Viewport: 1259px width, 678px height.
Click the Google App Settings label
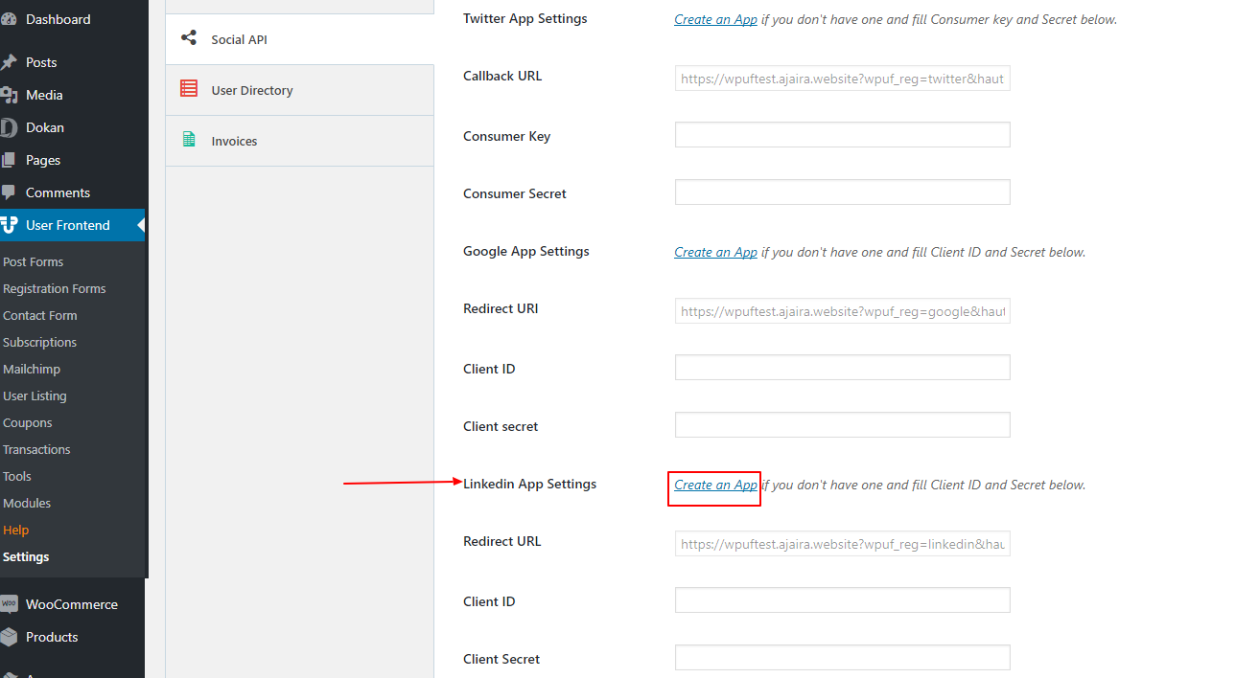click(x=526, y=251)
